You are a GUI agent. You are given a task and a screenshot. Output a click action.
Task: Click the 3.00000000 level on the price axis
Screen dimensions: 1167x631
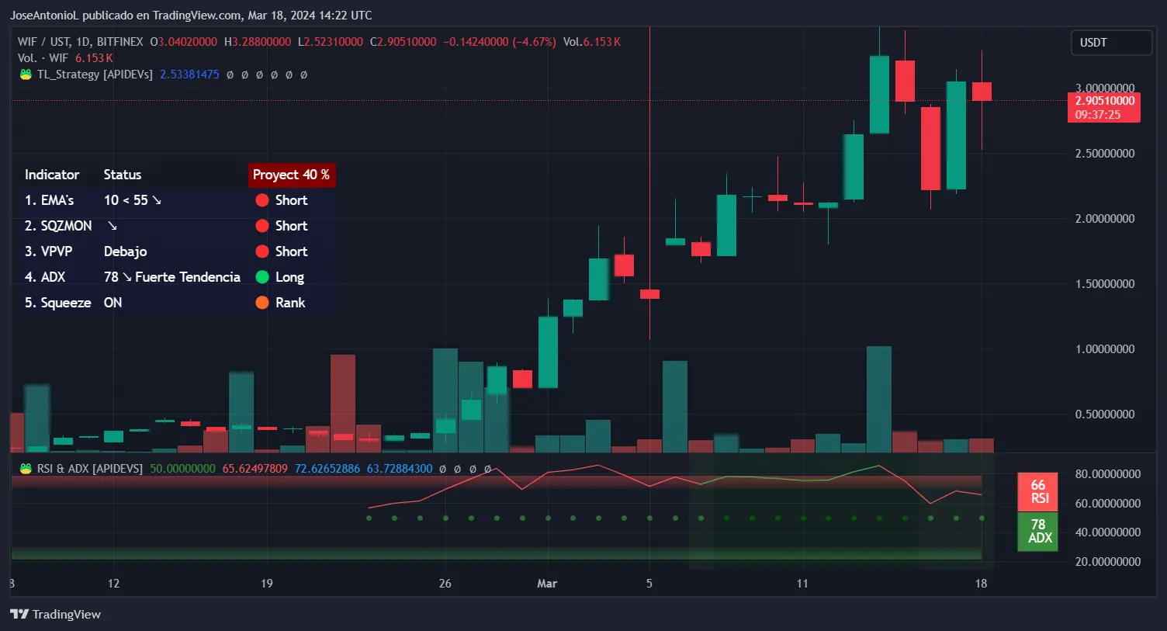tap(1104, 88)
